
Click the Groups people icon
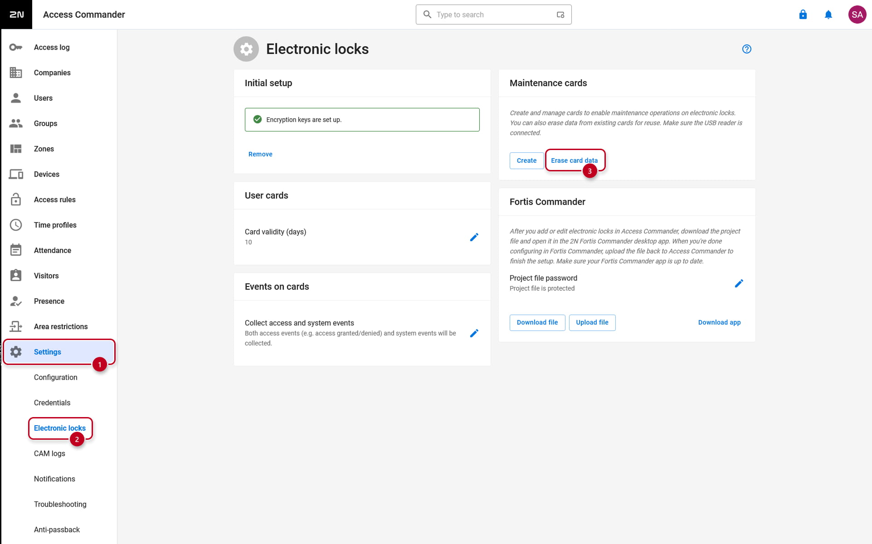pyautogui.click(x=16, y=123)
